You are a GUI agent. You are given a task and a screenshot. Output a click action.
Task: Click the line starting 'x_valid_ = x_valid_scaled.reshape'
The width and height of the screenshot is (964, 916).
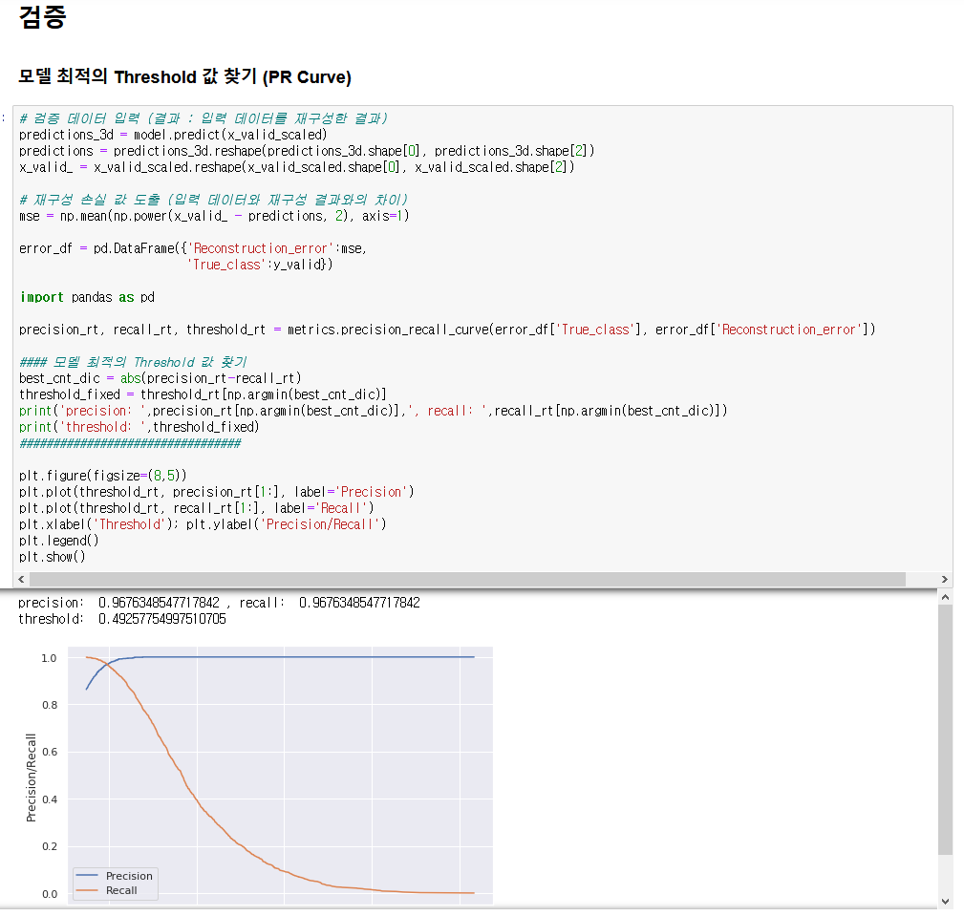pyautogui.click(x=297, y=167)
